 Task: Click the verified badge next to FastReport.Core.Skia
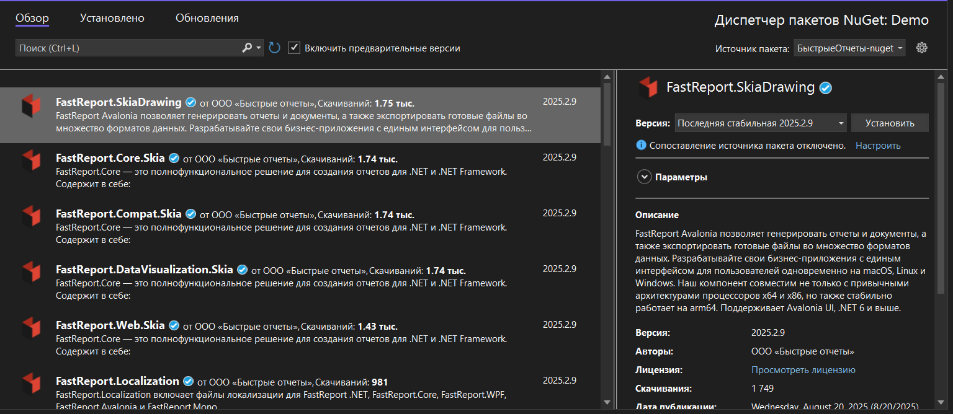(174, 158)
